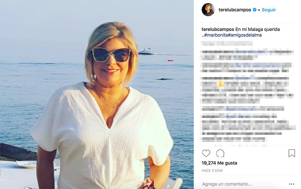Click the first blurred comment line

coord(227,44)
